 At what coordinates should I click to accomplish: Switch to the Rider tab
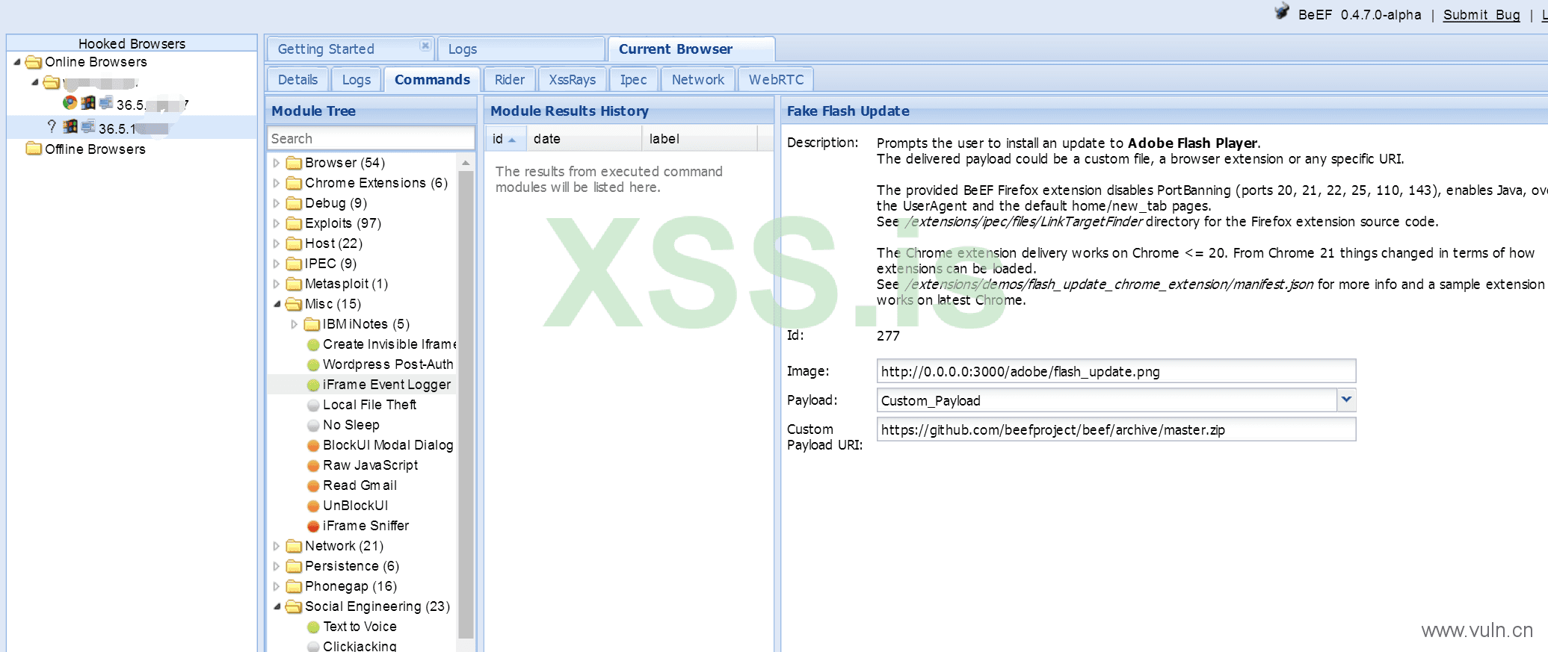(510, 80)
